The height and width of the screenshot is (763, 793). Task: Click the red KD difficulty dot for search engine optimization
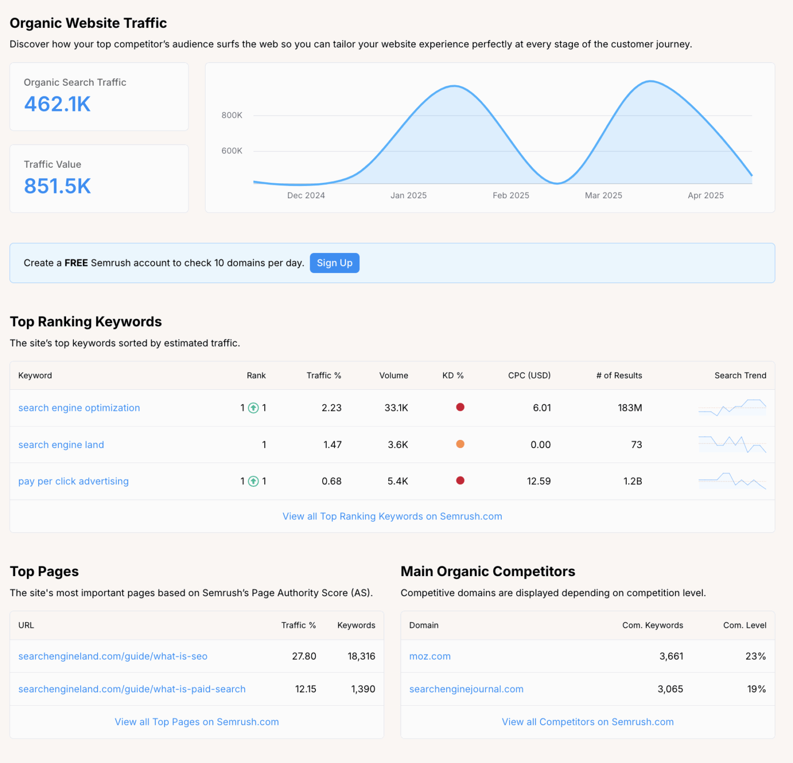coord(460,407)
